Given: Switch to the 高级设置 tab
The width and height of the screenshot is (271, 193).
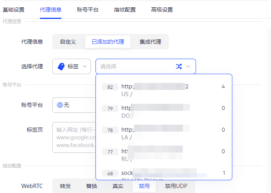Looking at the screenshot, I should point(162,10).
